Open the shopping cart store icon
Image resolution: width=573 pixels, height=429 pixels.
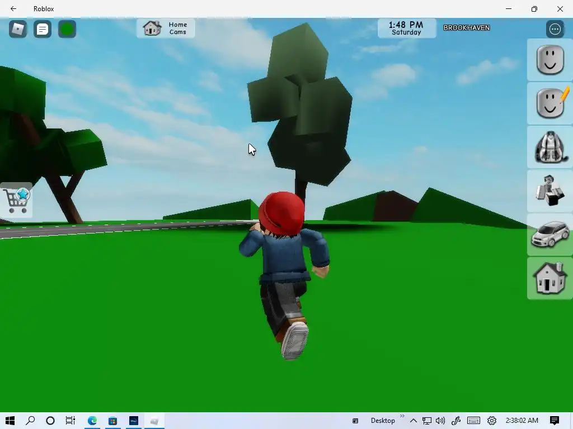tap(16, 201)
